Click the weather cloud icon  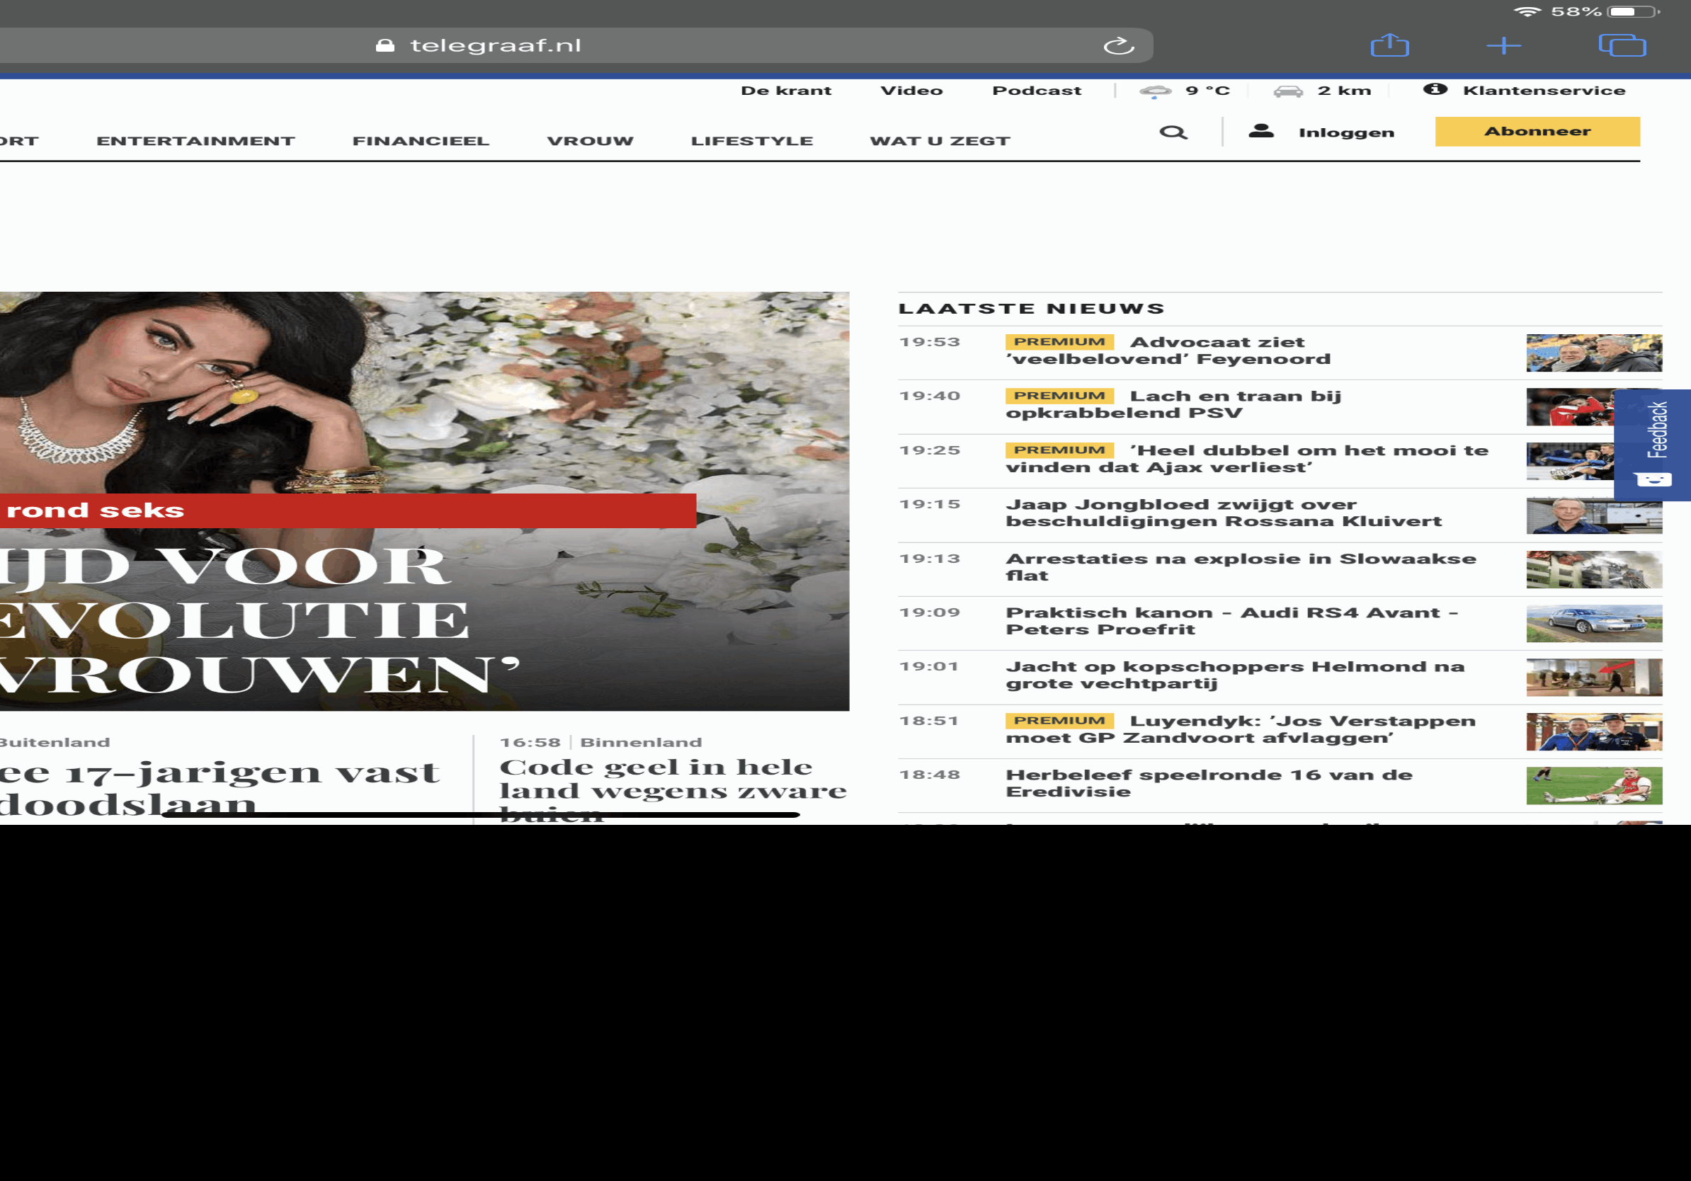(x=1155, y=91)
